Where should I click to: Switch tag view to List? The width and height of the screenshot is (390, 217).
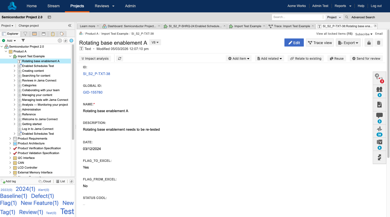61,181
